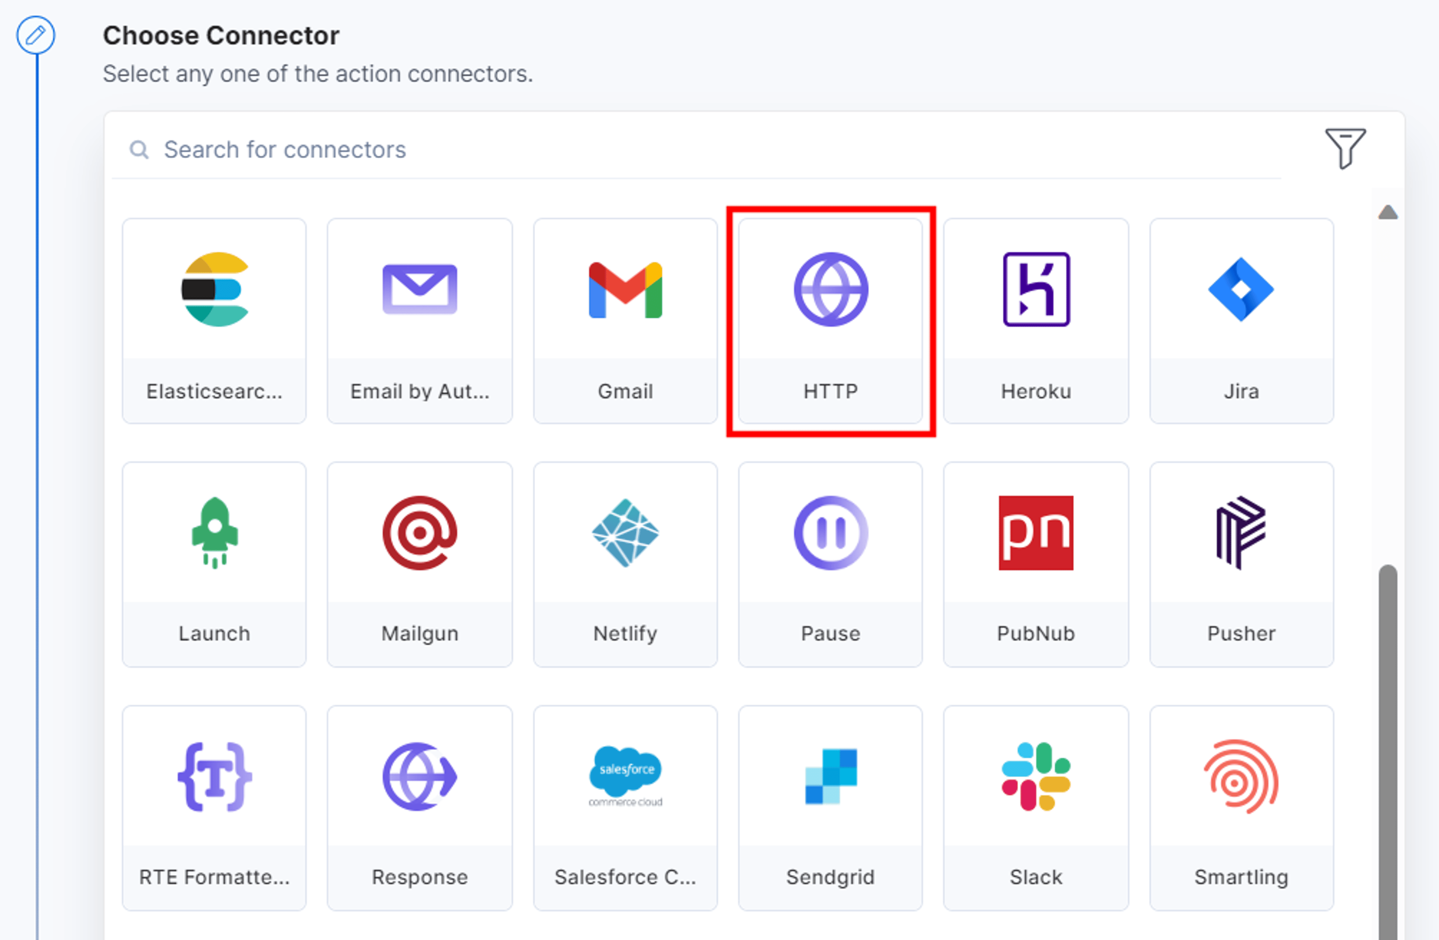Pick the Gmail connector
1439x940 pixels.
click(625, 321)
